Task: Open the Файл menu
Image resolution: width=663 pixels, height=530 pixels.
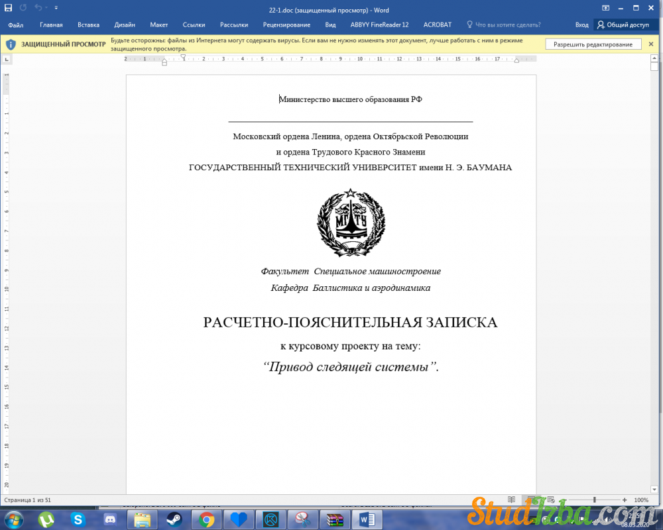Action: (x=16, y=25)
